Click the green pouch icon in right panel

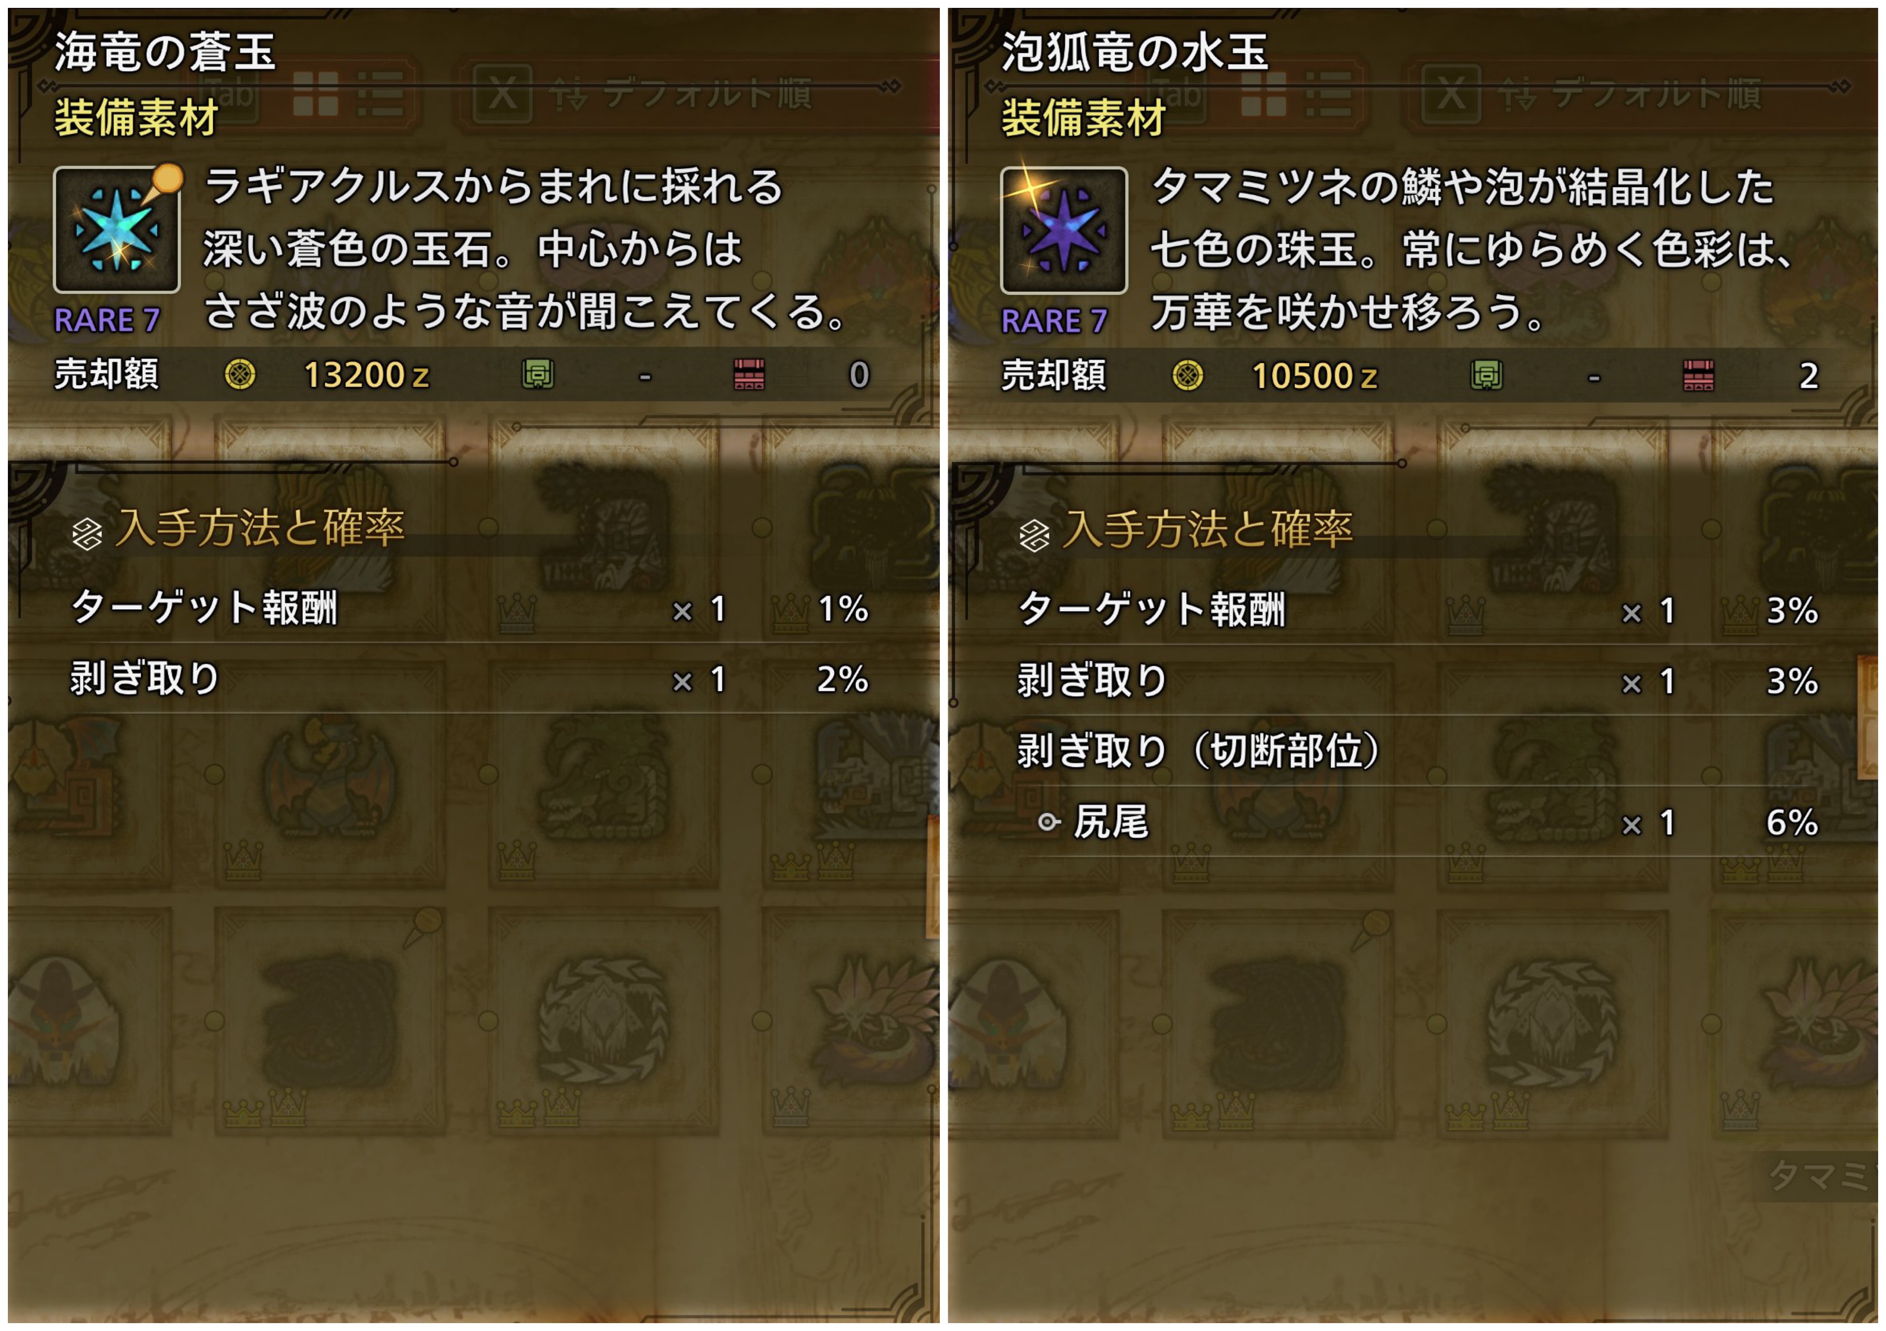pos(1486,375)
